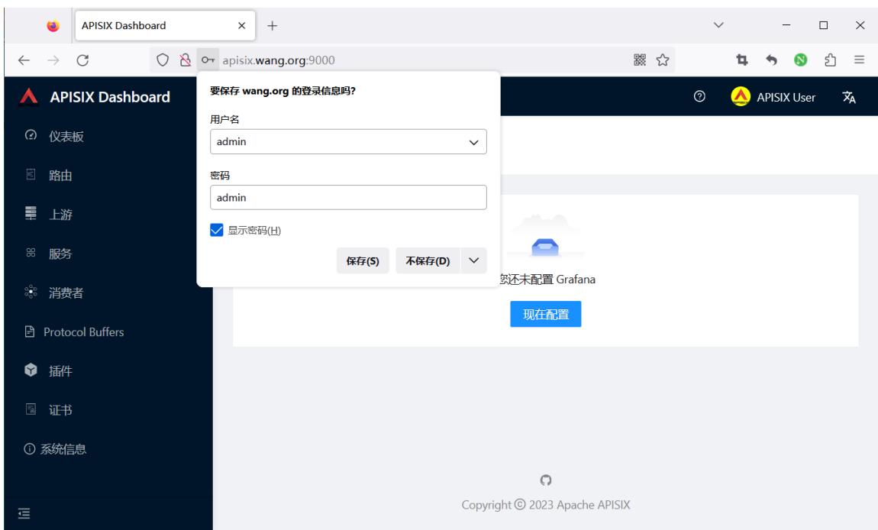Click the 证书 certificate icon
This screenshot has height=530, width=878.
click(31, 409)
